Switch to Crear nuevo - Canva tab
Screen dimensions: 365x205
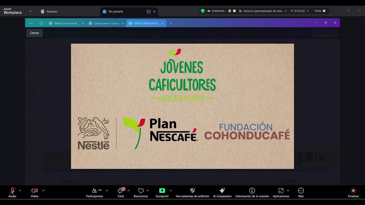coord(104,23)
